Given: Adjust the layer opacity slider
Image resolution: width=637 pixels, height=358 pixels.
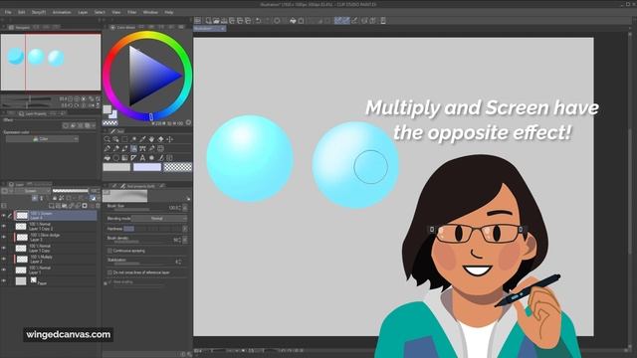Looking at the screenshot, I should pyautogui.click(x=71, y=191).
